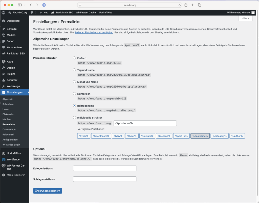The width and height of the screenshot is (259, 203).
Task: Click the Safari share icon
Action: click(x=186, y=5)
